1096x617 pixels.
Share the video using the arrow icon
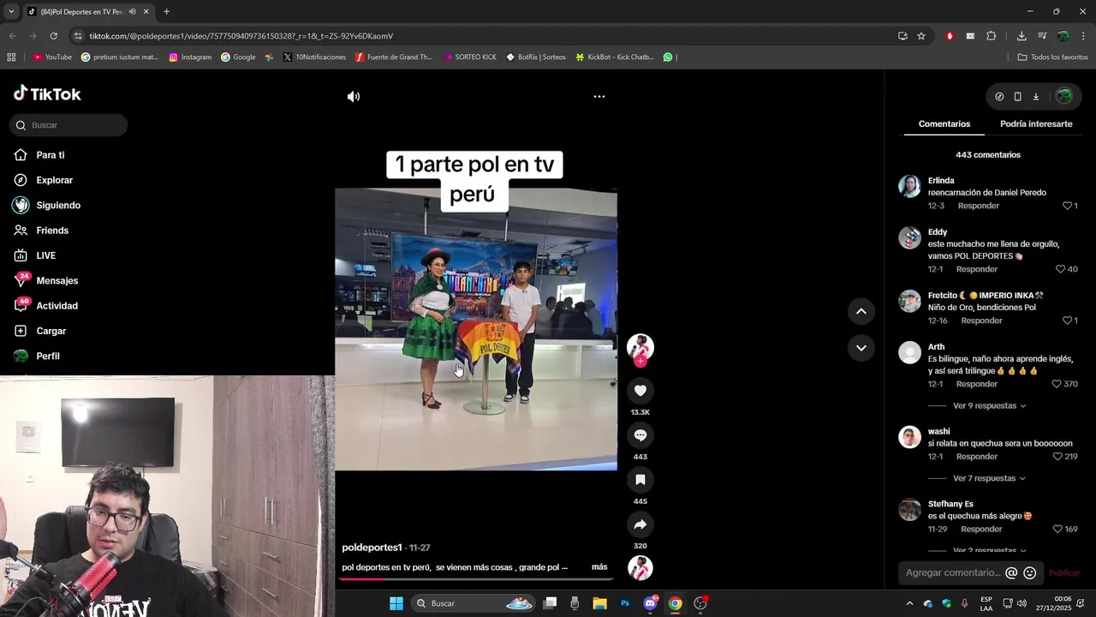pos(640,524)
